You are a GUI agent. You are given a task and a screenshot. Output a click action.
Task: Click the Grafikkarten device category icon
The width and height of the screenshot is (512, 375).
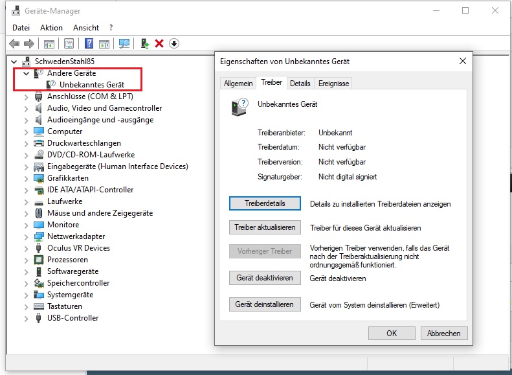39,178
